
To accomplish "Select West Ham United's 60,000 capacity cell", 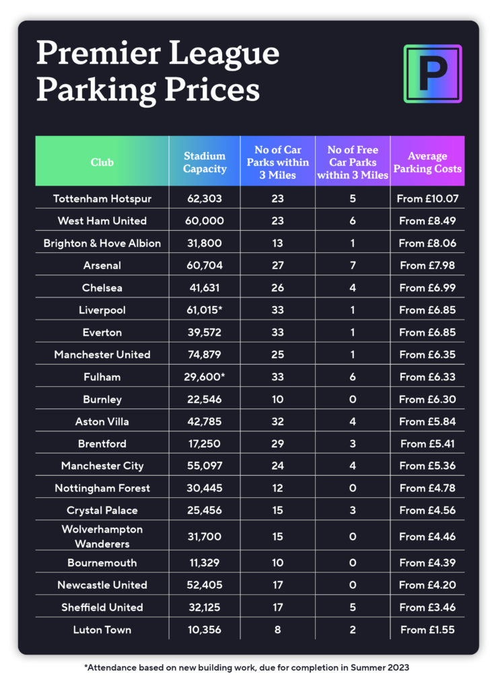I will 205,221.
